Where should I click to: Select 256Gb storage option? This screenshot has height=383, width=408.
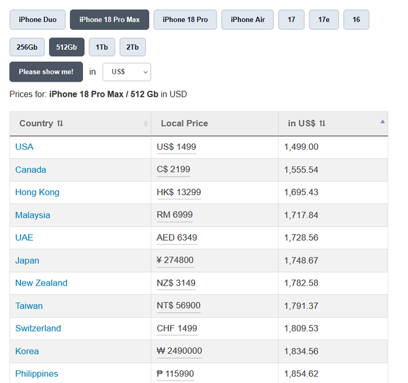click(27, 47)
